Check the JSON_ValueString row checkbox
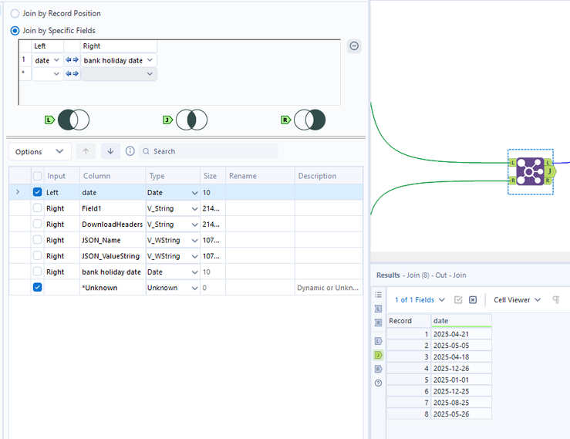Viewport: 570px width, 439px height. [38, 255]
